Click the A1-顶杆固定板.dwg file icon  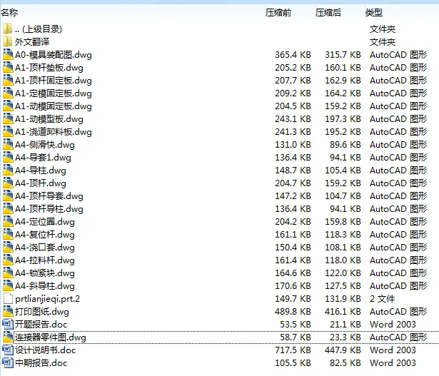(x=8, y=81)
